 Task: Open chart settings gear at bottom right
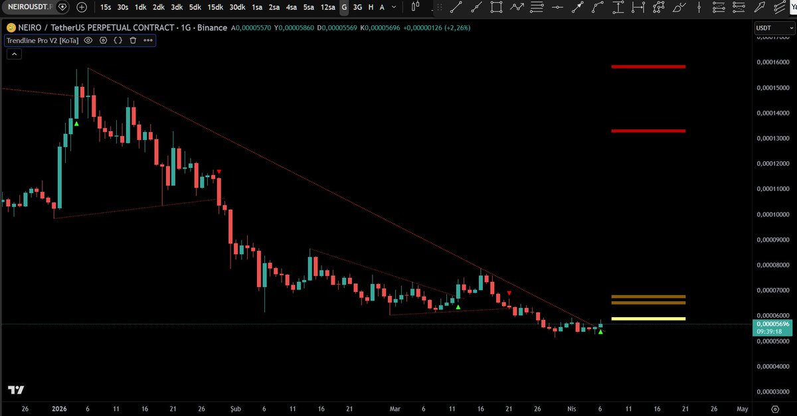click(775, 409)
